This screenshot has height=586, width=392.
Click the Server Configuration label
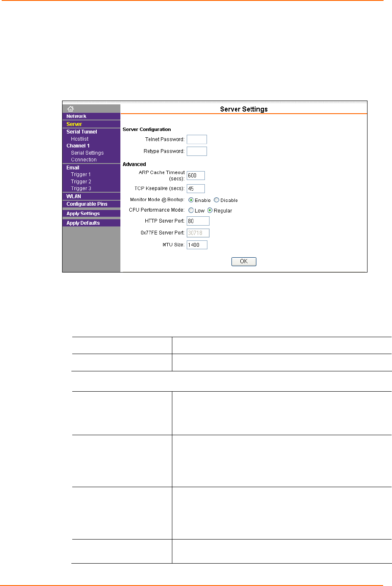point(147,129)
